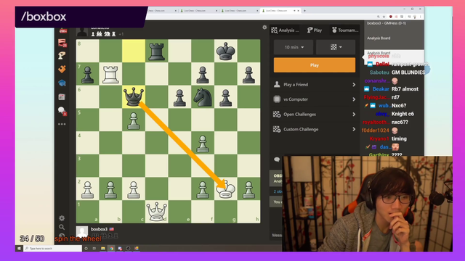The height and width of the screenshot is (261, 465).
Task: Open the chat bubble icon beside the board
Action: point(277,159)
